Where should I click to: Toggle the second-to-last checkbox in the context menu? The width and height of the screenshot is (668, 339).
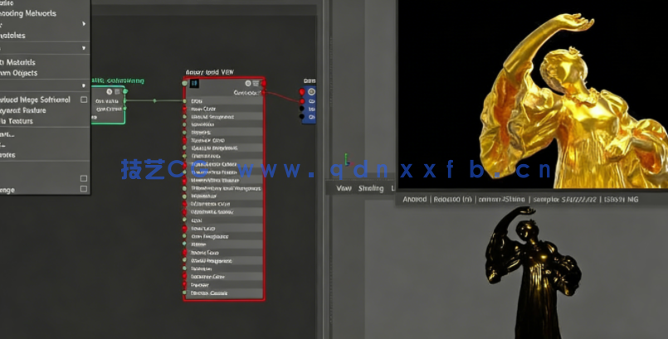[84, 178]
